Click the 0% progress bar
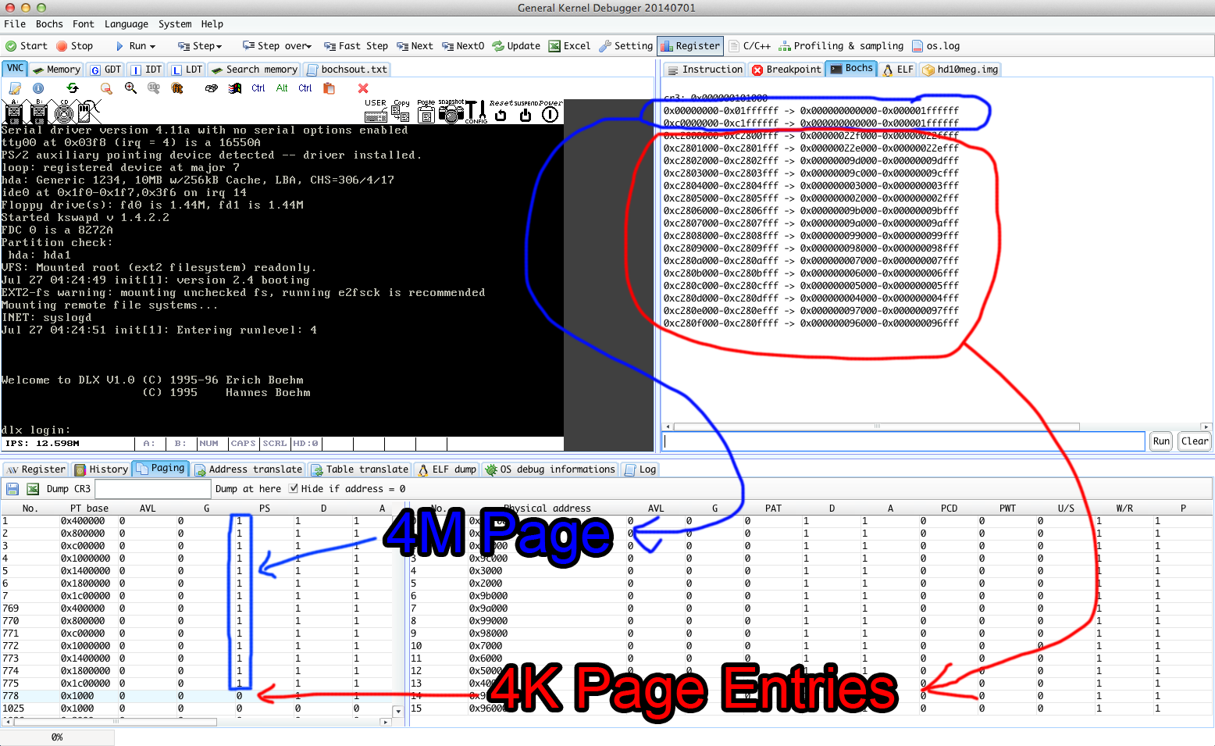This screenshot has width=1215, height=746. pos(57,737)
